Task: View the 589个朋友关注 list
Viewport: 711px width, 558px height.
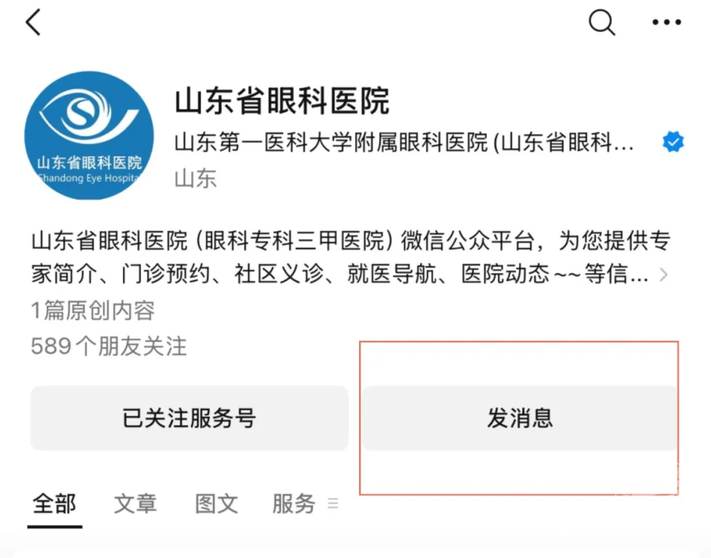Action: click(x=109, y=346)
